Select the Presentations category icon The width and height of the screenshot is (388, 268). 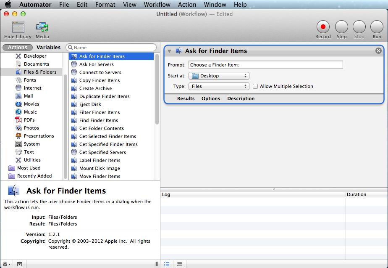pos(18,136)
